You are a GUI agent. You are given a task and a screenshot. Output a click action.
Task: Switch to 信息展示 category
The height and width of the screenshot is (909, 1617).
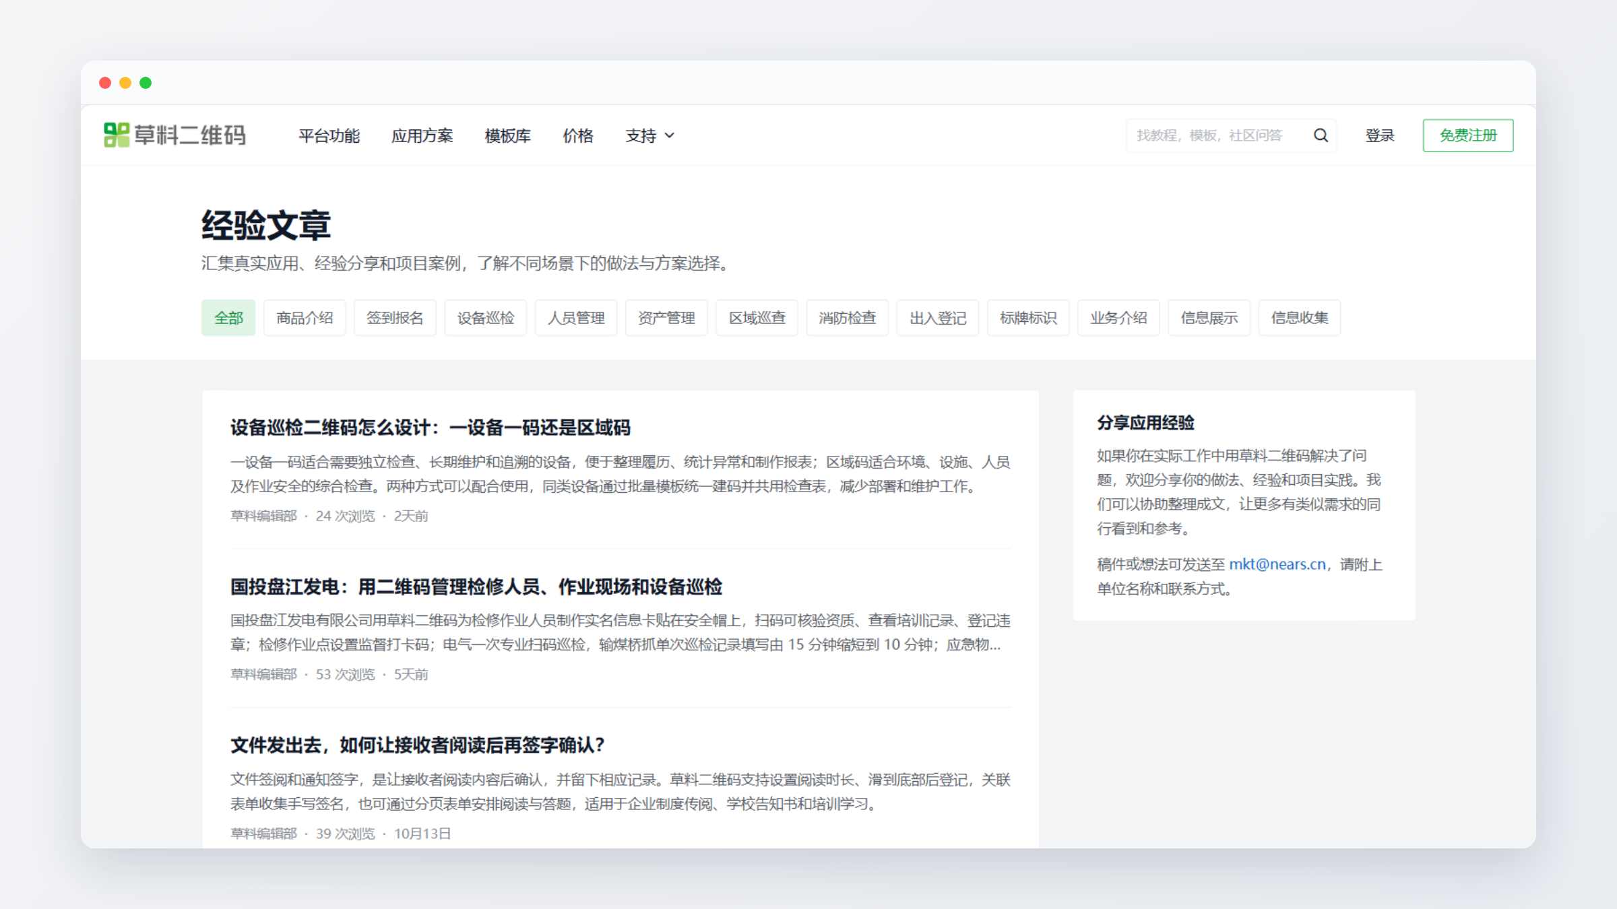coord(1209,318)
